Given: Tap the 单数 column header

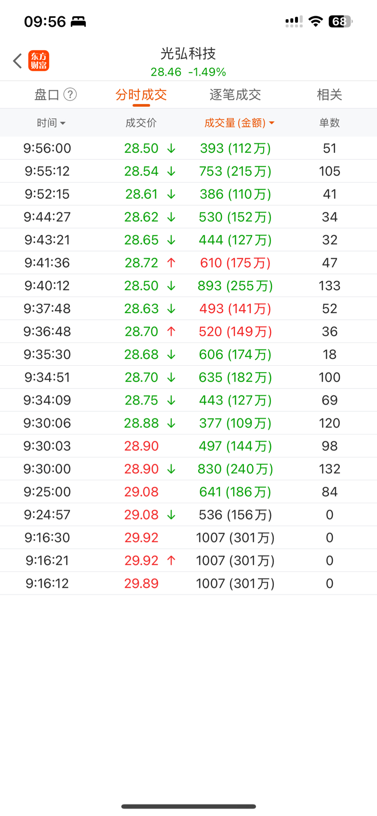Looking at the screenshot, I should (x=329, y=123).
